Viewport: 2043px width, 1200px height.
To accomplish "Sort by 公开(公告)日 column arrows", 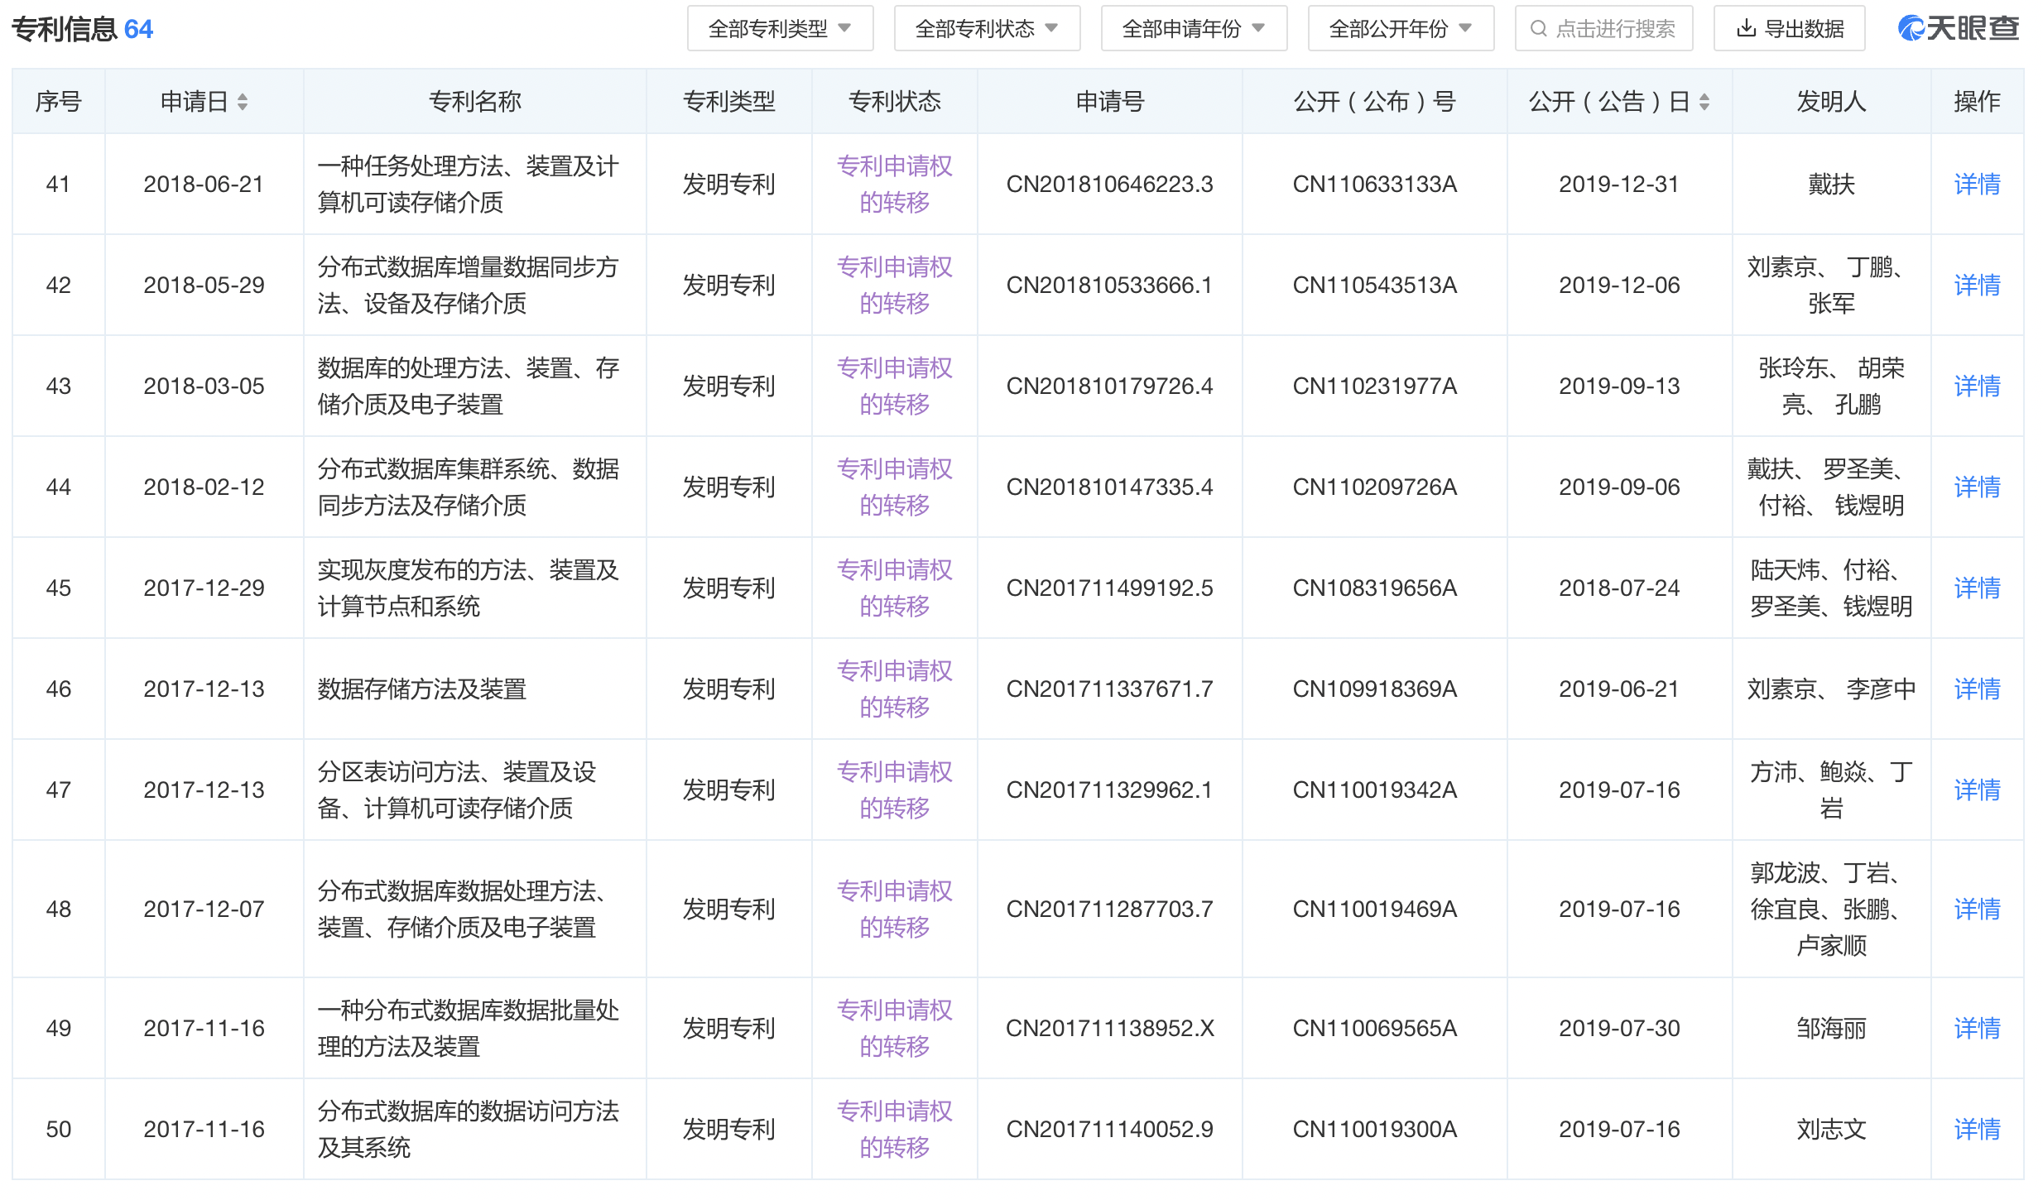I will click(x=1704, y=102).
